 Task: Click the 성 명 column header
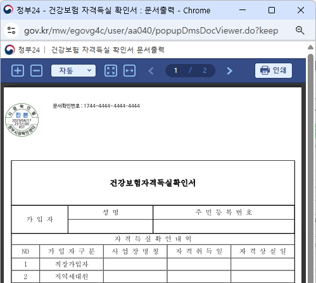(110, 212)
